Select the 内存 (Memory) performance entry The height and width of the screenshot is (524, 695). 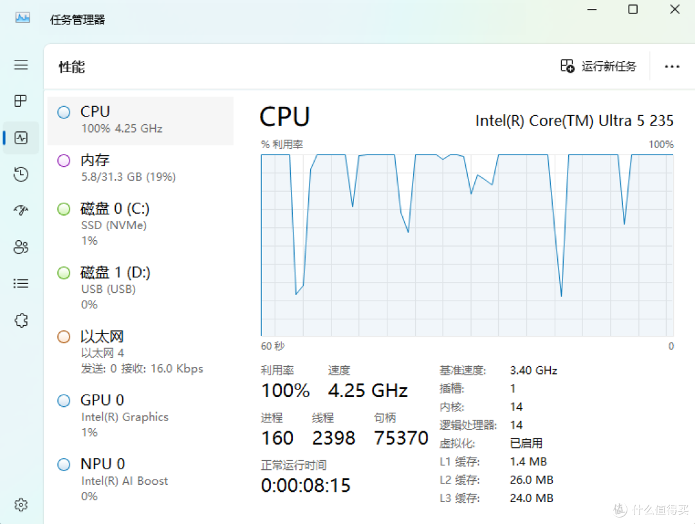click(x=140, y=169)
